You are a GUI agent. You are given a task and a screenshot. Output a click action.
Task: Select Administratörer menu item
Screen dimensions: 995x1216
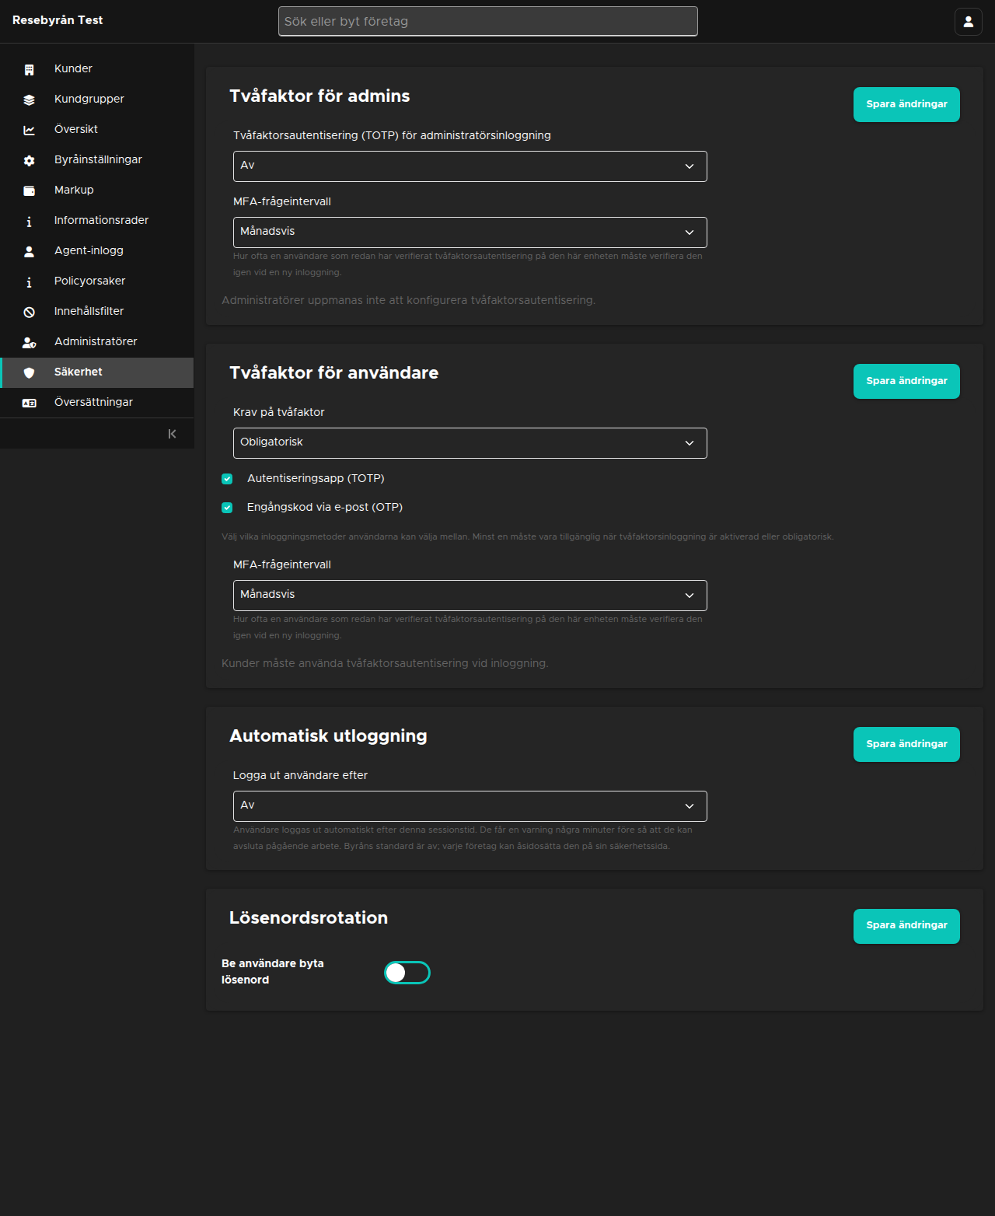click(x=97, y=342)
